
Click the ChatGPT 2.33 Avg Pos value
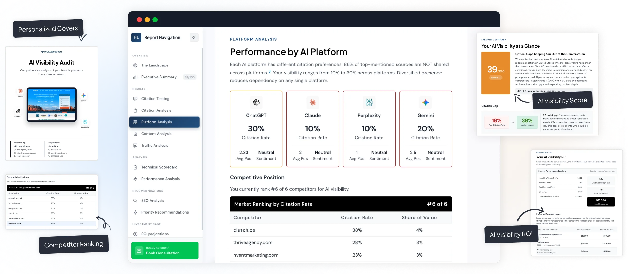click(x=244, y=153)
